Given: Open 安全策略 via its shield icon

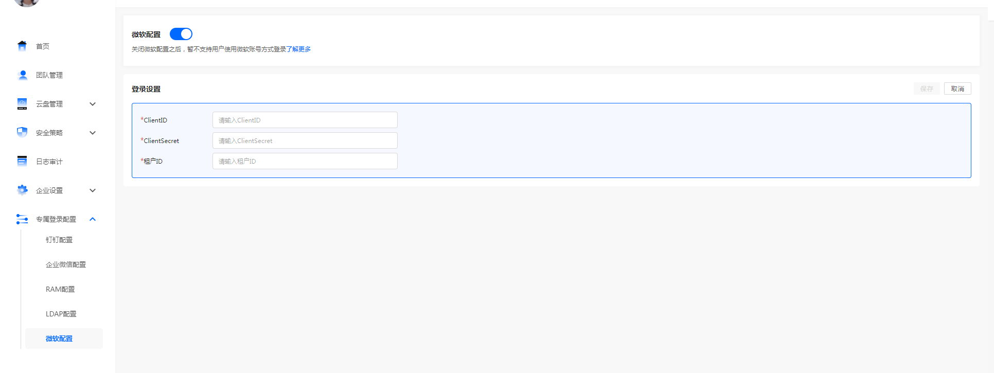Looking at the screenshot, I should click(x=23, y=132).
